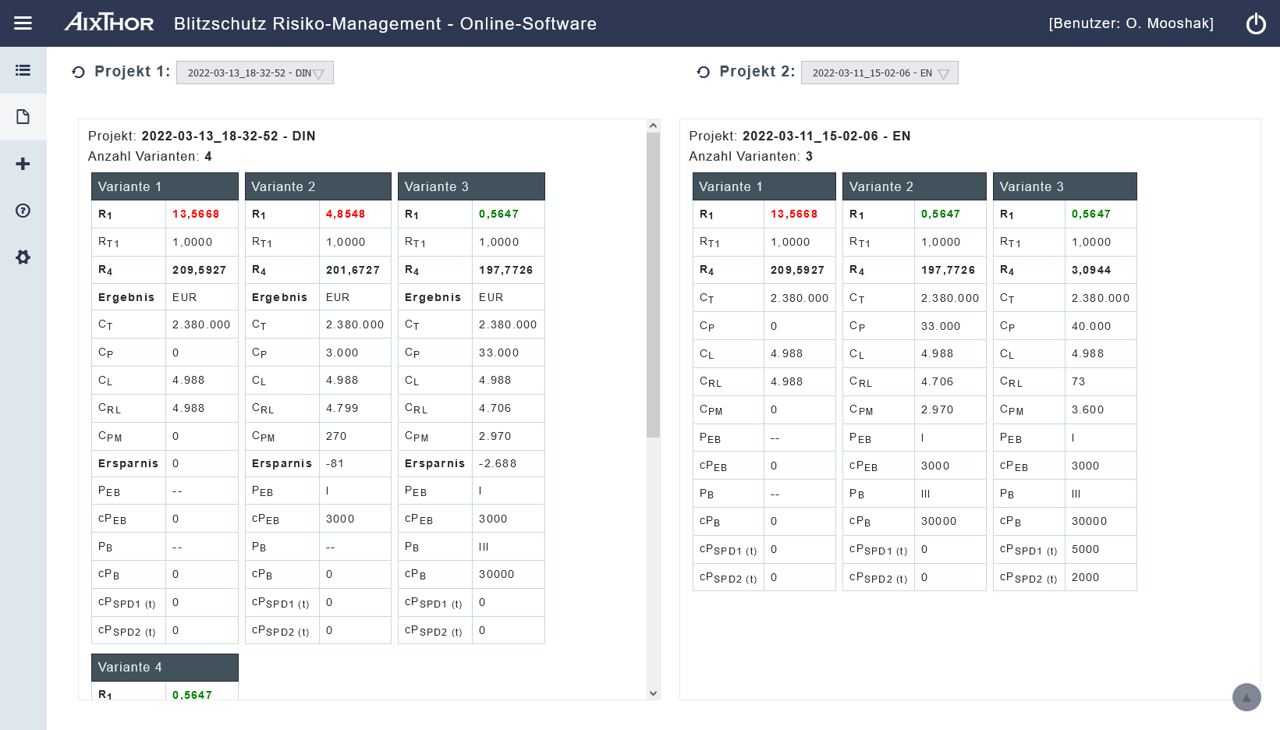Click the AixThor logo
The width and height of the screenshot is (1280, 730).
coord(109,23)
